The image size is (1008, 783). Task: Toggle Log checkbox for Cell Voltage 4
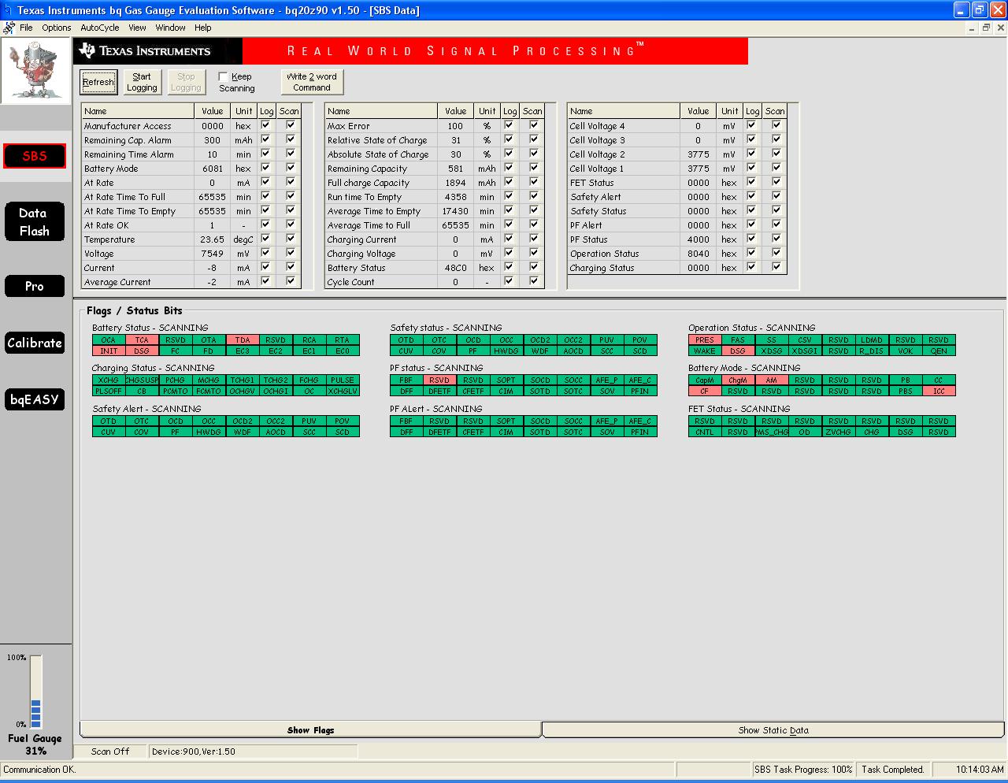751,125
